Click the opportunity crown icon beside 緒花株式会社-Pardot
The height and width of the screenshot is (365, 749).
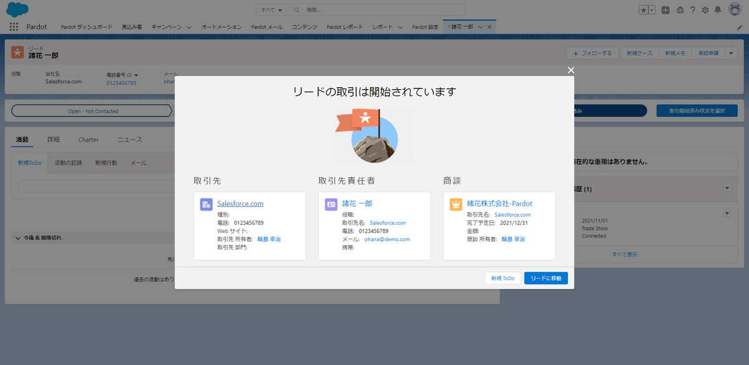[456, 204]
